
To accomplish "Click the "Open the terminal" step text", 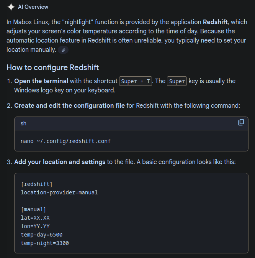I will 41,81.
